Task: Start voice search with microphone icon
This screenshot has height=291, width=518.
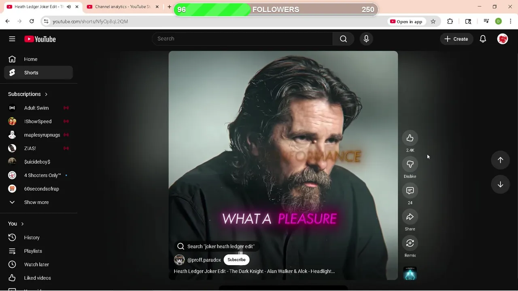Action: [366, 39]
